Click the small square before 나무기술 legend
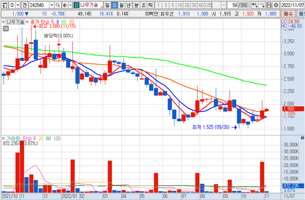The height and width of the screenshot is (200, 305). tap(3, 22)
